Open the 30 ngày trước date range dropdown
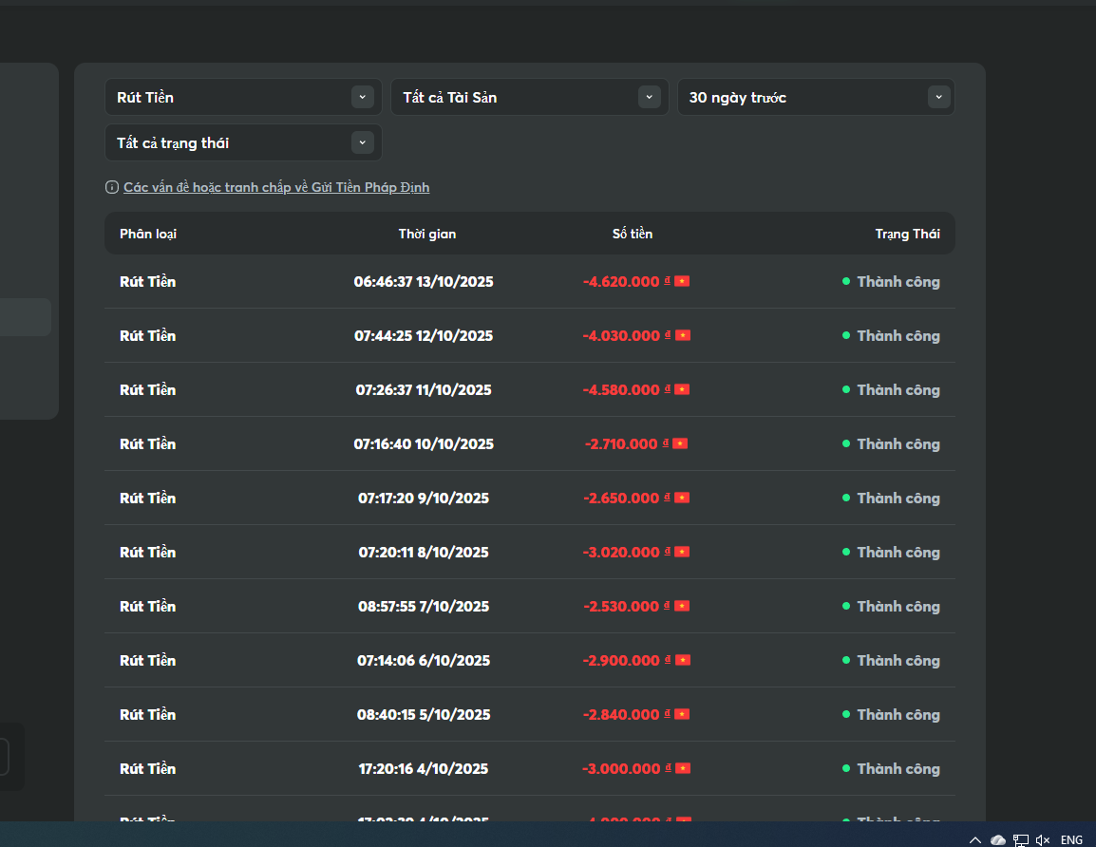This screenshot has width=1096, height=847. point(816,97)
